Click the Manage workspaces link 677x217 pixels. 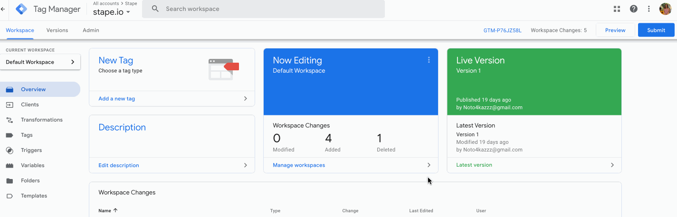299,165
